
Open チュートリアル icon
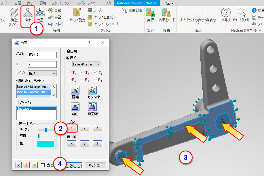[241, 15]
